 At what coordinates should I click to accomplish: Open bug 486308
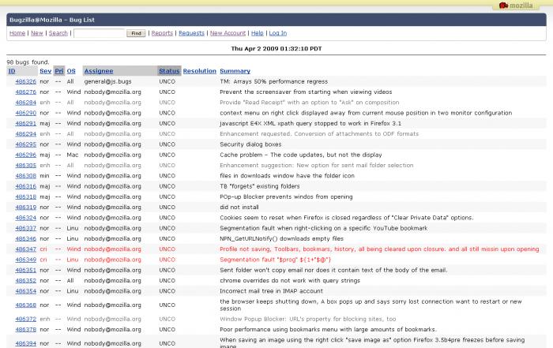point(26,176)
